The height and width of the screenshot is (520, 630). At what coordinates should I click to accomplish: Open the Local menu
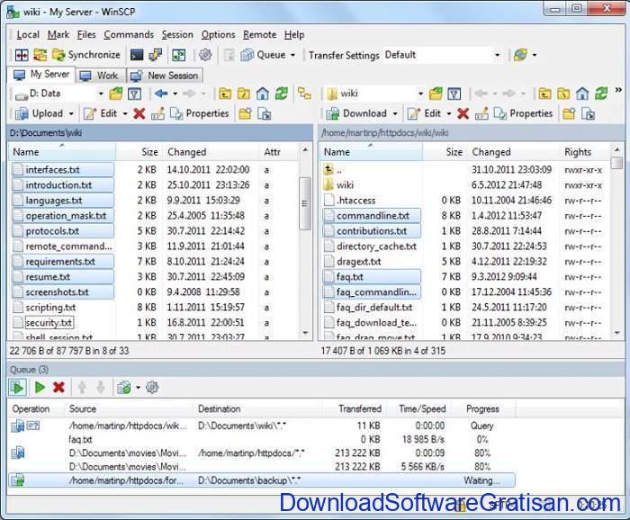[x=28, y=35]
